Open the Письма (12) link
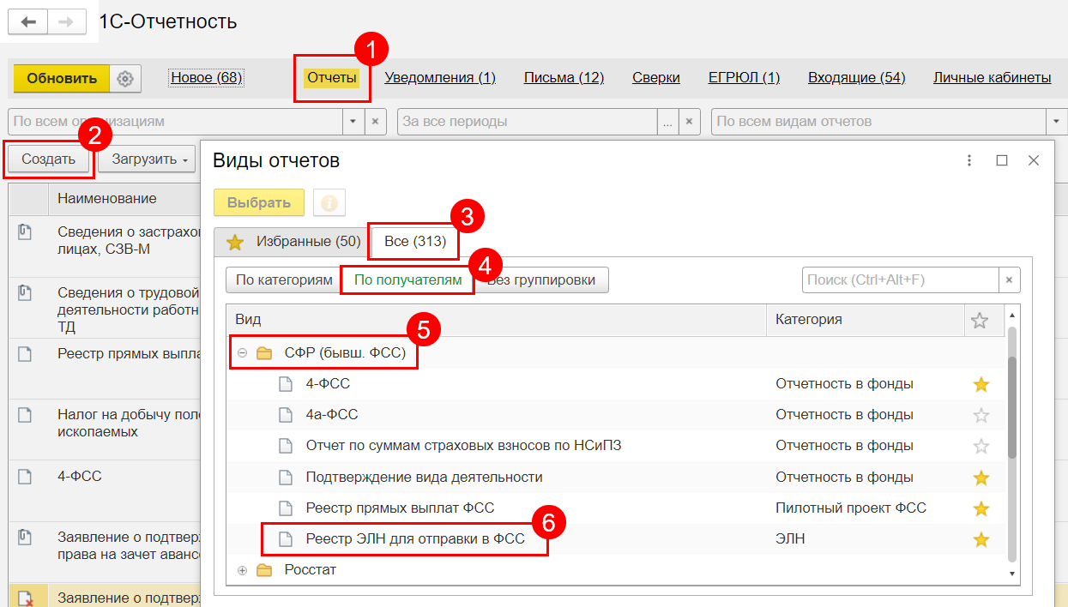Viewport: 1068px width, 607px height. point(564,78)
